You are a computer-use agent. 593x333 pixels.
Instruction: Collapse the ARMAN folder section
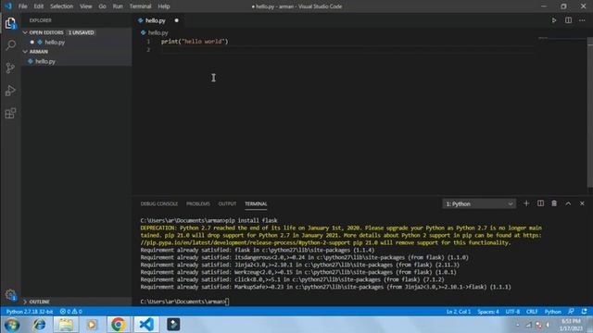25,52
